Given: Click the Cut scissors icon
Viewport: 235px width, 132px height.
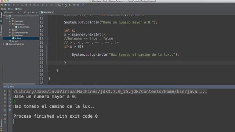Looking at the screenshot, I should [x=22, y=5].
